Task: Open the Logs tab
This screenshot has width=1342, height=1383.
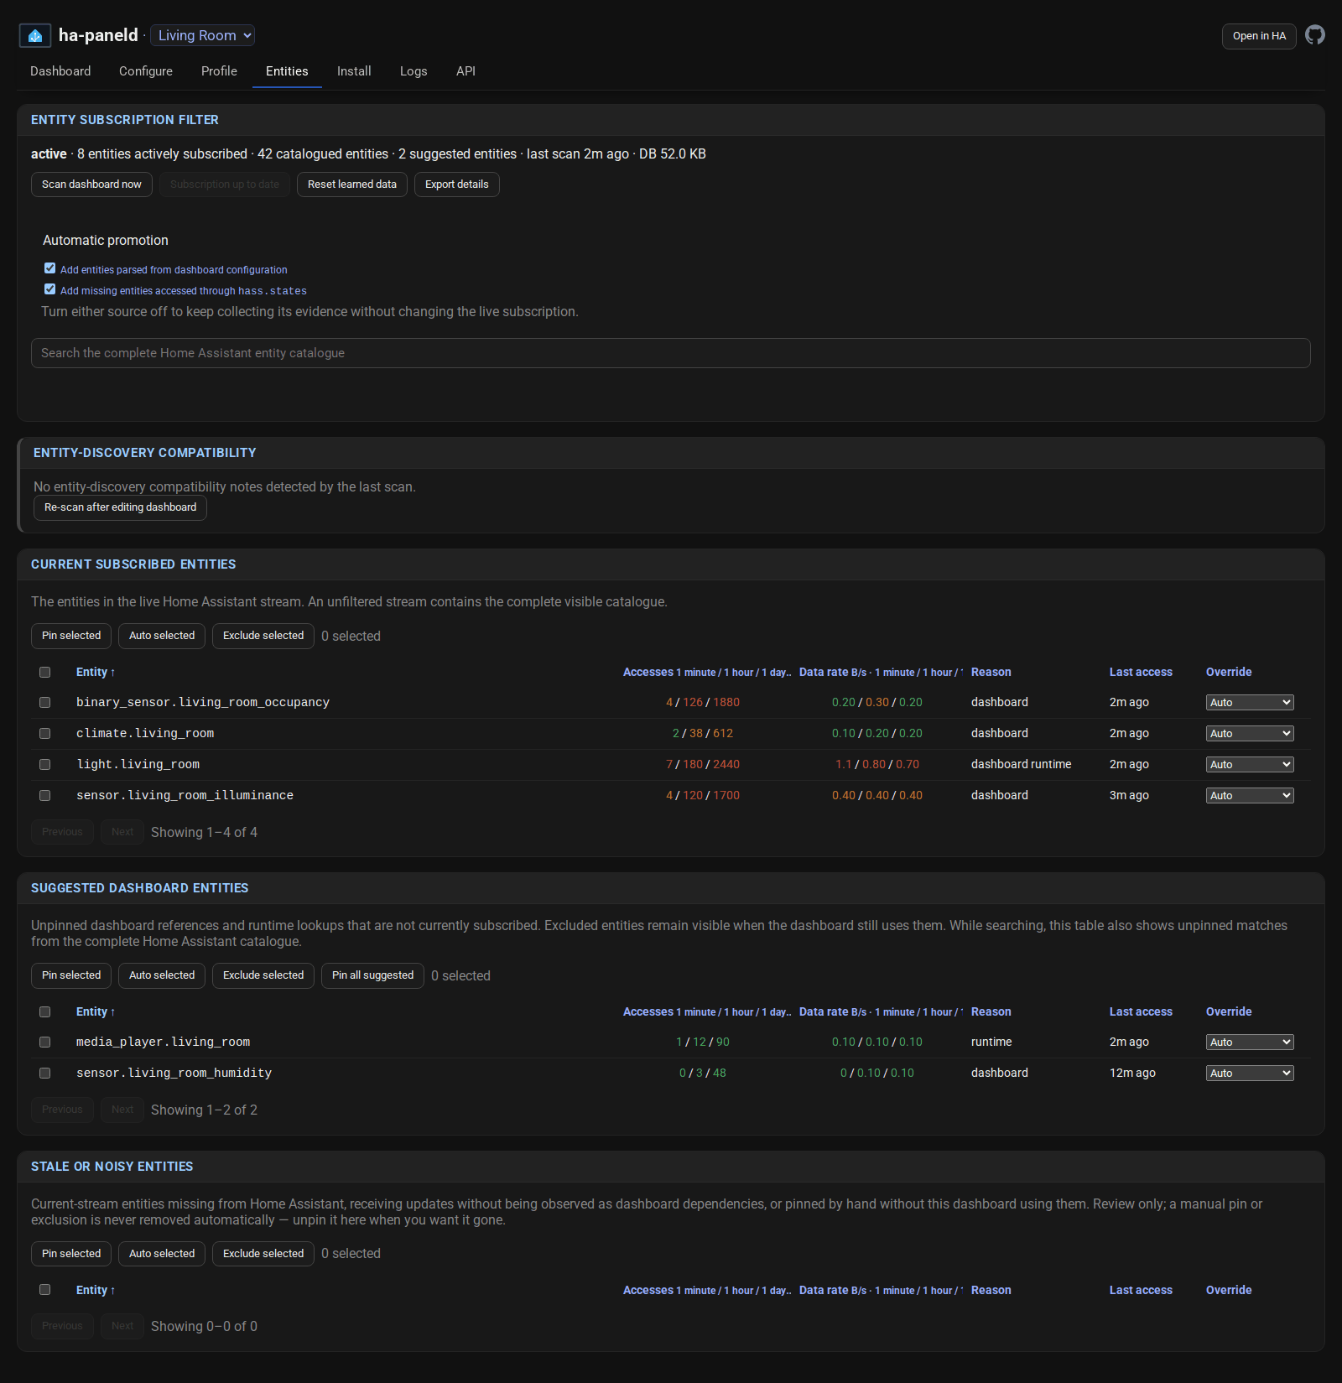Action: pos(414,71)
